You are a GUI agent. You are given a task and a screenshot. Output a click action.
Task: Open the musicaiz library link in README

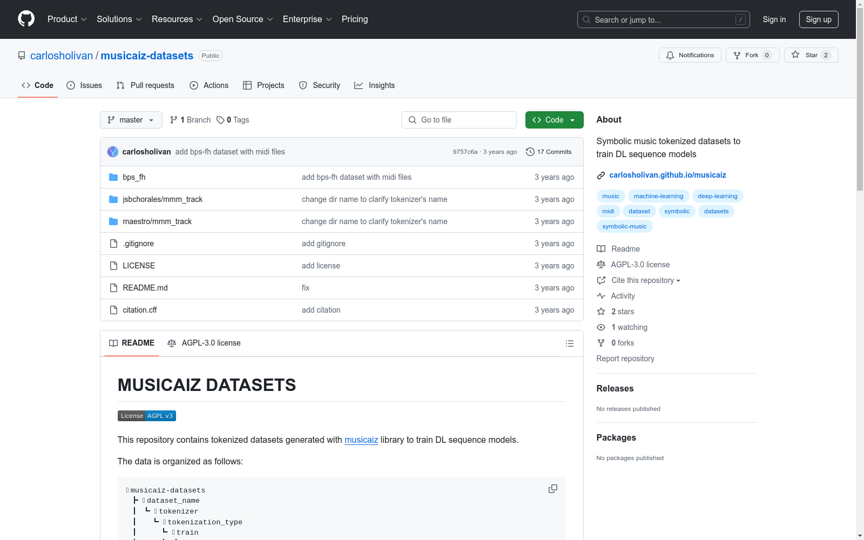(361, 440)
